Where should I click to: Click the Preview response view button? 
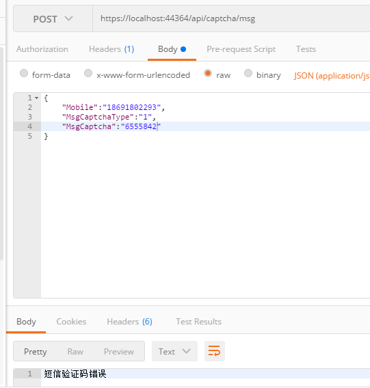pos(119,351)
